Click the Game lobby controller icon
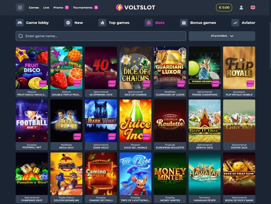 tap(20, 23)
